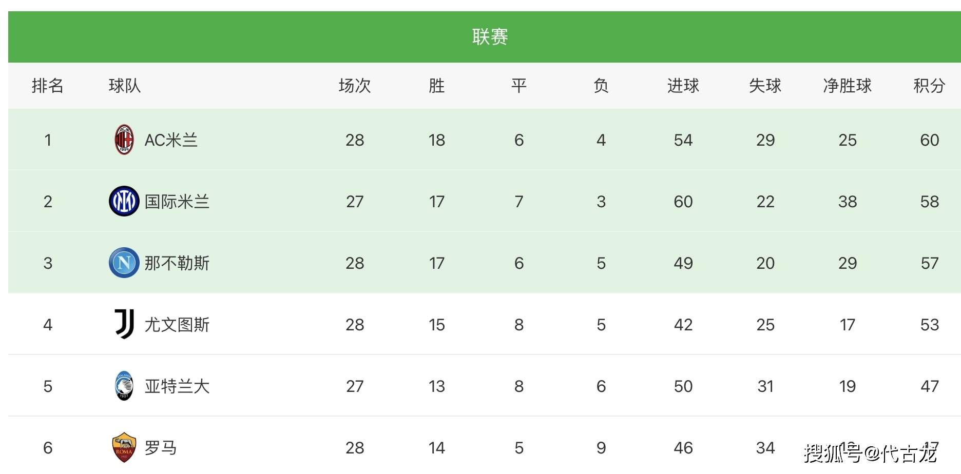
Task: Click the 失球 column header
Action: (765, 86)
